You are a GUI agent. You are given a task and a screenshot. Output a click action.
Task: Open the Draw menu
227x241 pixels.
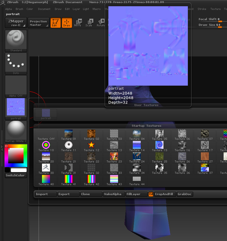pos(58,9)
